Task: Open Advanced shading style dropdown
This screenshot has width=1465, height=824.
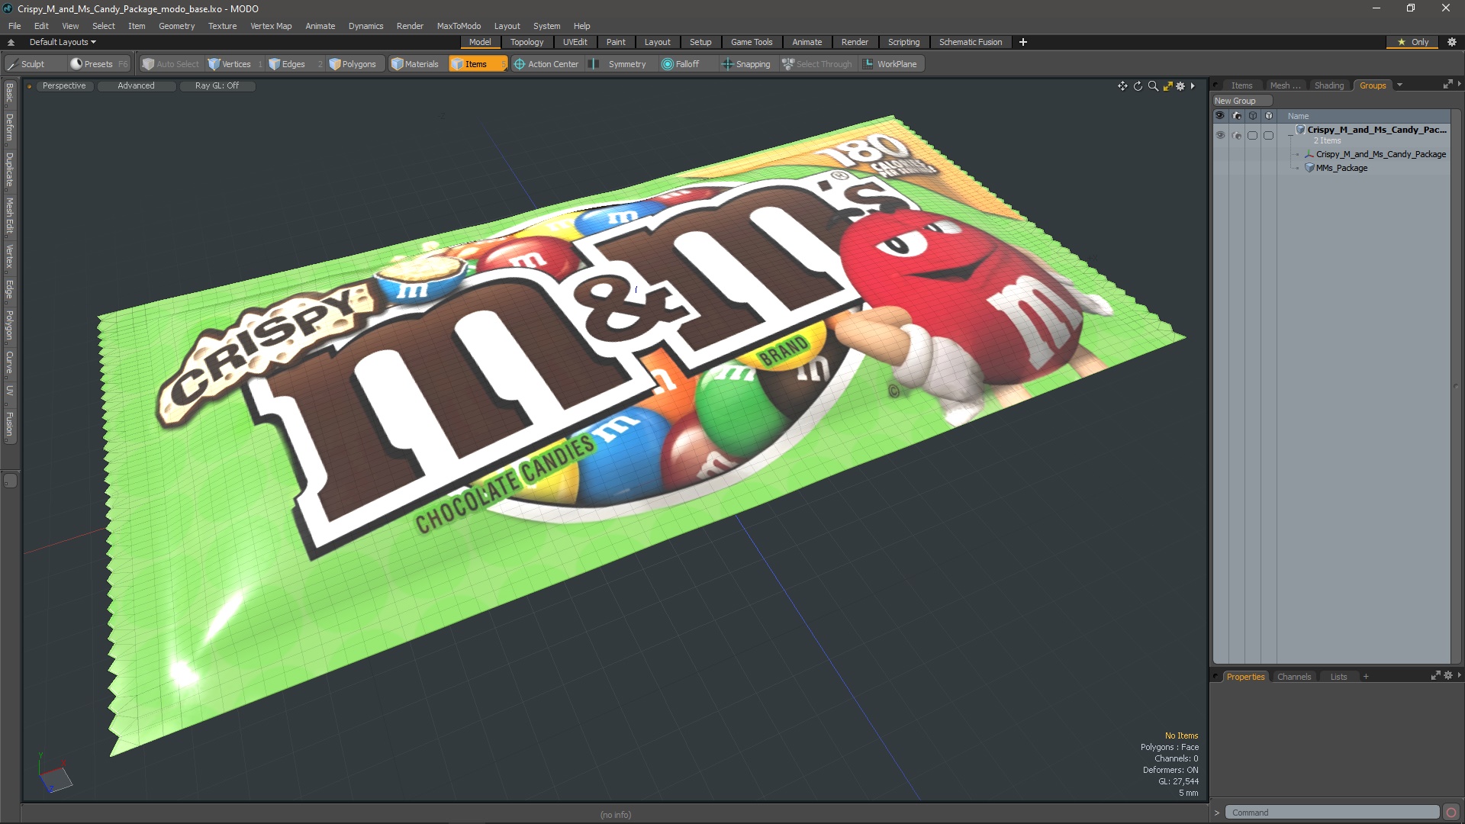Action: (x=136, y=86)
